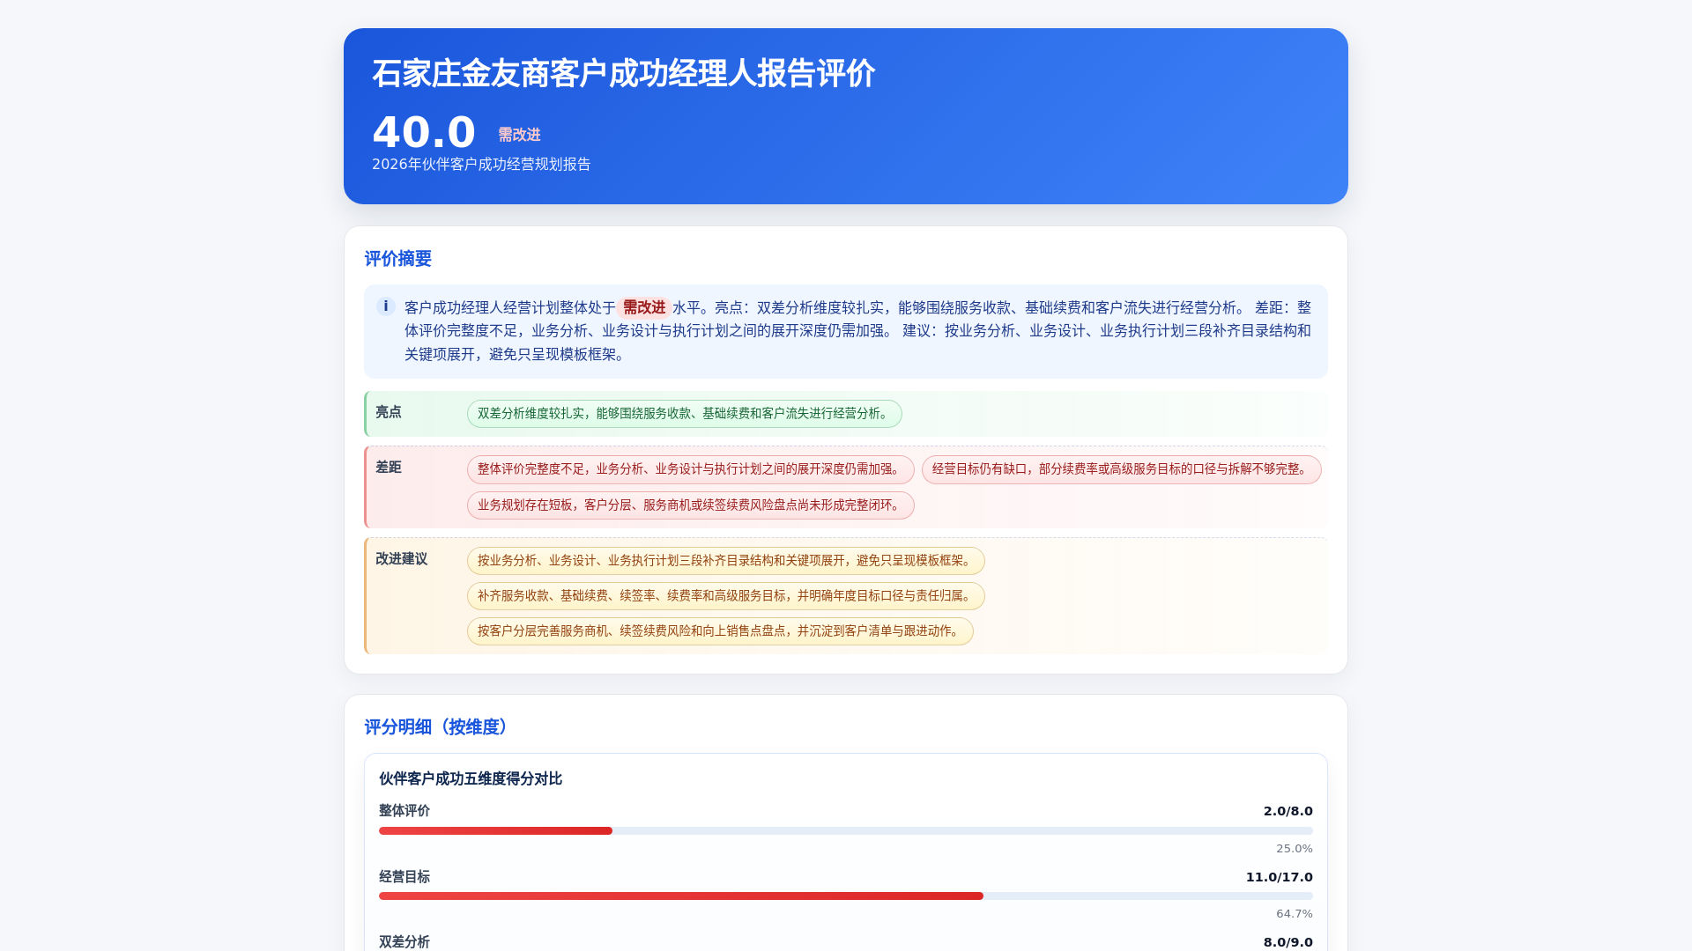Click the 改进建议 row label
This screenshot has width=1692, height=951.
point(402,559)
